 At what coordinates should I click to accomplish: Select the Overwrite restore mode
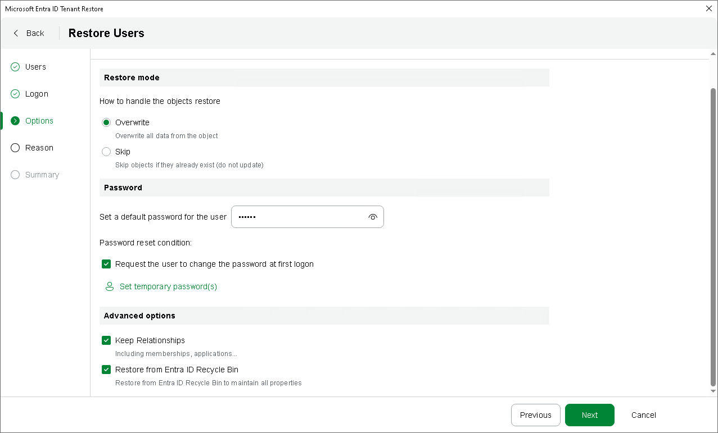click(x=106, y=122)
